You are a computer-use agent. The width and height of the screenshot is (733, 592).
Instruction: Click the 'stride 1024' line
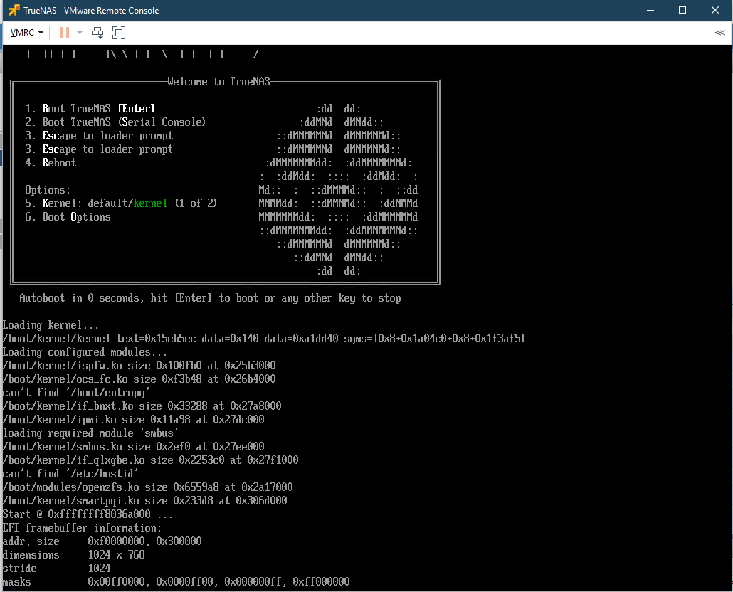coord(56,569)
